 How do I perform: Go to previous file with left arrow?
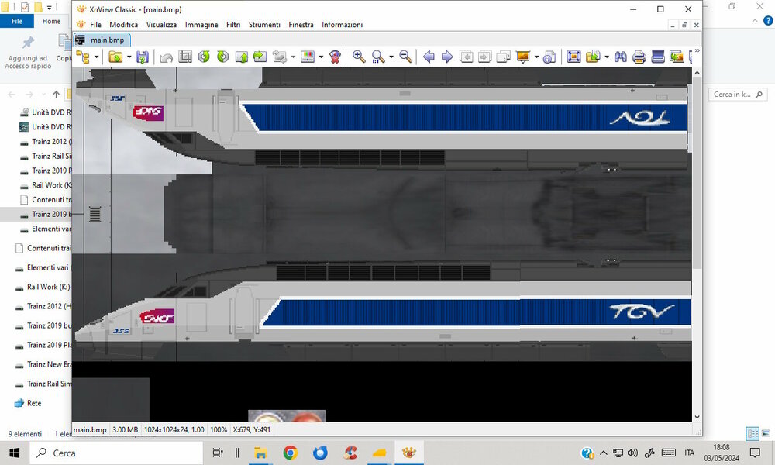click(x=429, y=57)
